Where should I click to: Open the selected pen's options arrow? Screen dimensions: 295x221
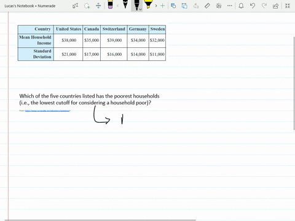coord(140,9)
